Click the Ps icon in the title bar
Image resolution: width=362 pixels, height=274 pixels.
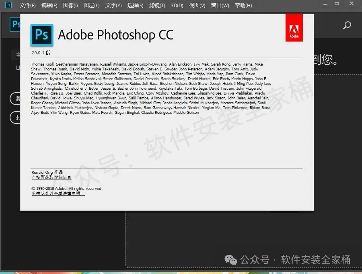8,5
